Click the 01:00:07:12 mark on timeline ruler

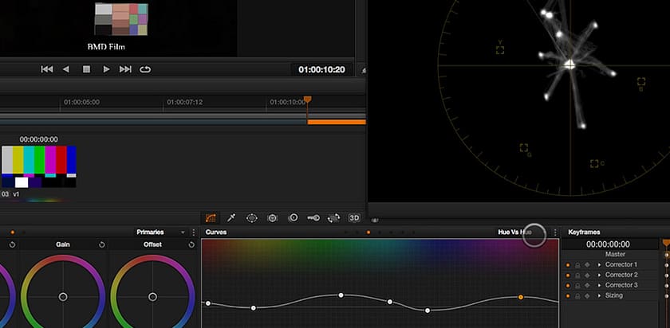[x=184, y=103]
